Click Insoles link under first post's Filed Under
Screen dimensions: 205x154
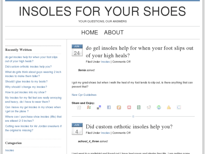click(105, 62)
